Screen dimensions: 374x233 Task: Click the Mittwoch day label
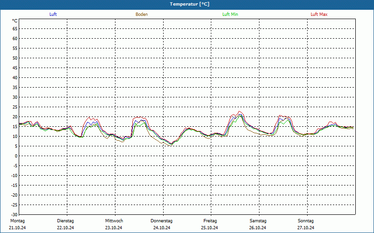pyautogui.click(x=114, y=221)
